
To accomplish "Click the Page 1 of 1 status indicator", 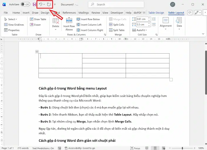I will point(8,148).
